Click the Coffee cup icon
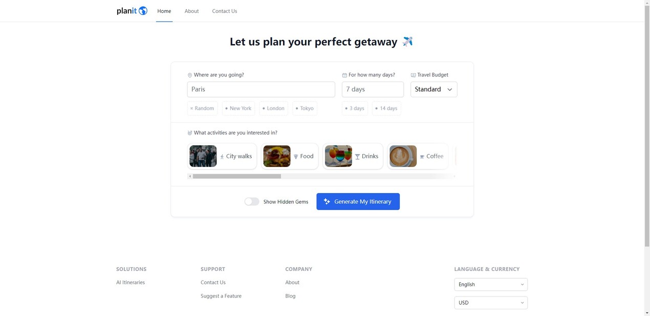Screen dimensions: 650x316 422,157
